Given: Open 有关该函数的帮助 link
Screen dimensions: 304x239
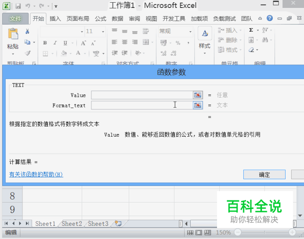Looking at the screenshot, I should [x=36, y=174].
